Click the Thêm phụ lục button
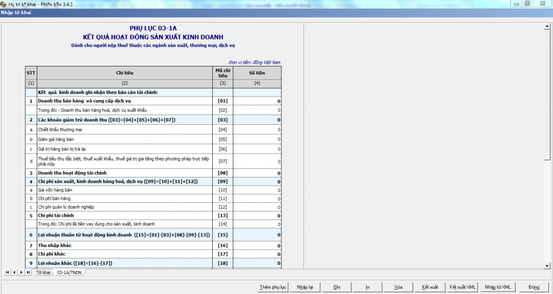This screenshot has height=294, width=553. tap(273, 287)
